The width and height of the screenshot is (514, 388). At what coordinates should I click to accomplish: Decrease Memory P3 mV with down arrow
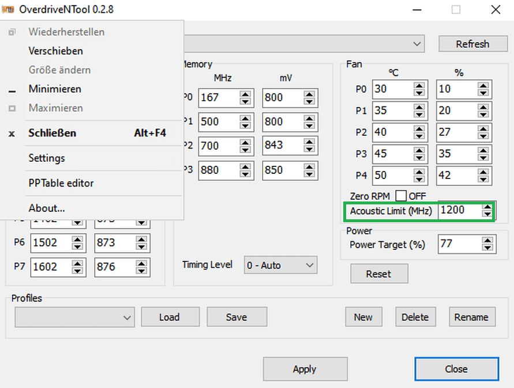tap(309, 174)
